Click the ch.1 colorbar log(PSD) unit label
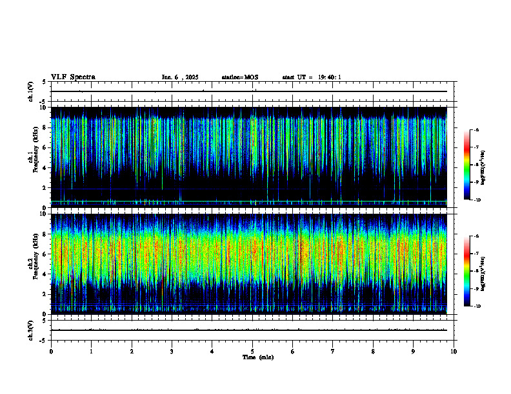Viewport: 511px width, 394px height. click(x=483, y=168)
